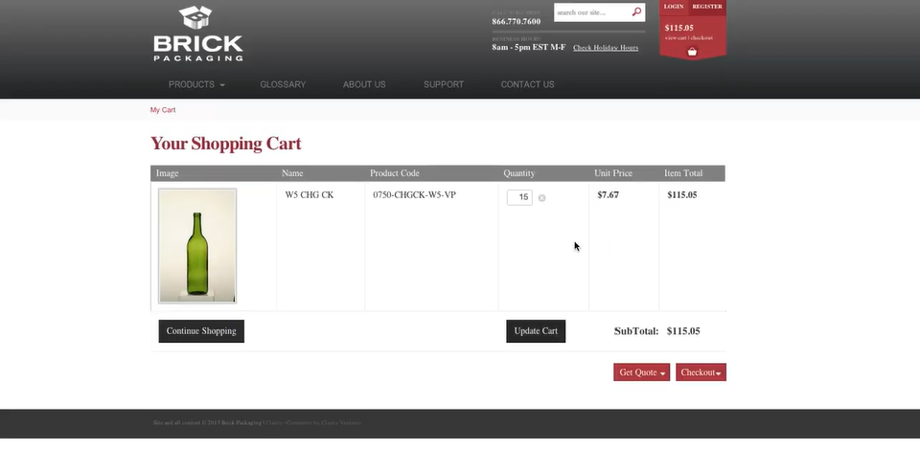Click the green wine bottle thumbnail
920x450 pixels.
coord(197,245)
